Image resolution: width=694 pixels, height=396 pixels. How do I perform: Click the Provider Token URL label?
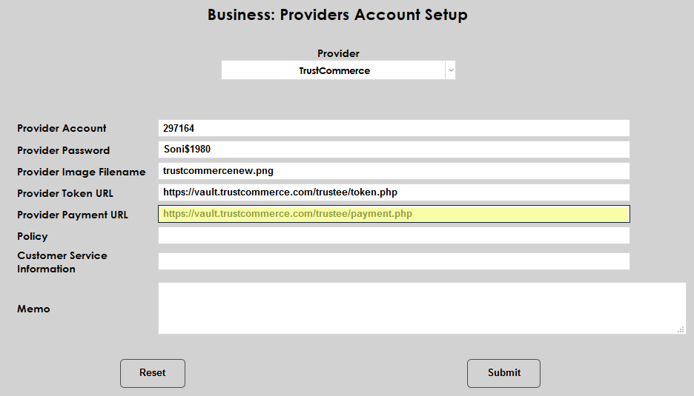(65, 193)
